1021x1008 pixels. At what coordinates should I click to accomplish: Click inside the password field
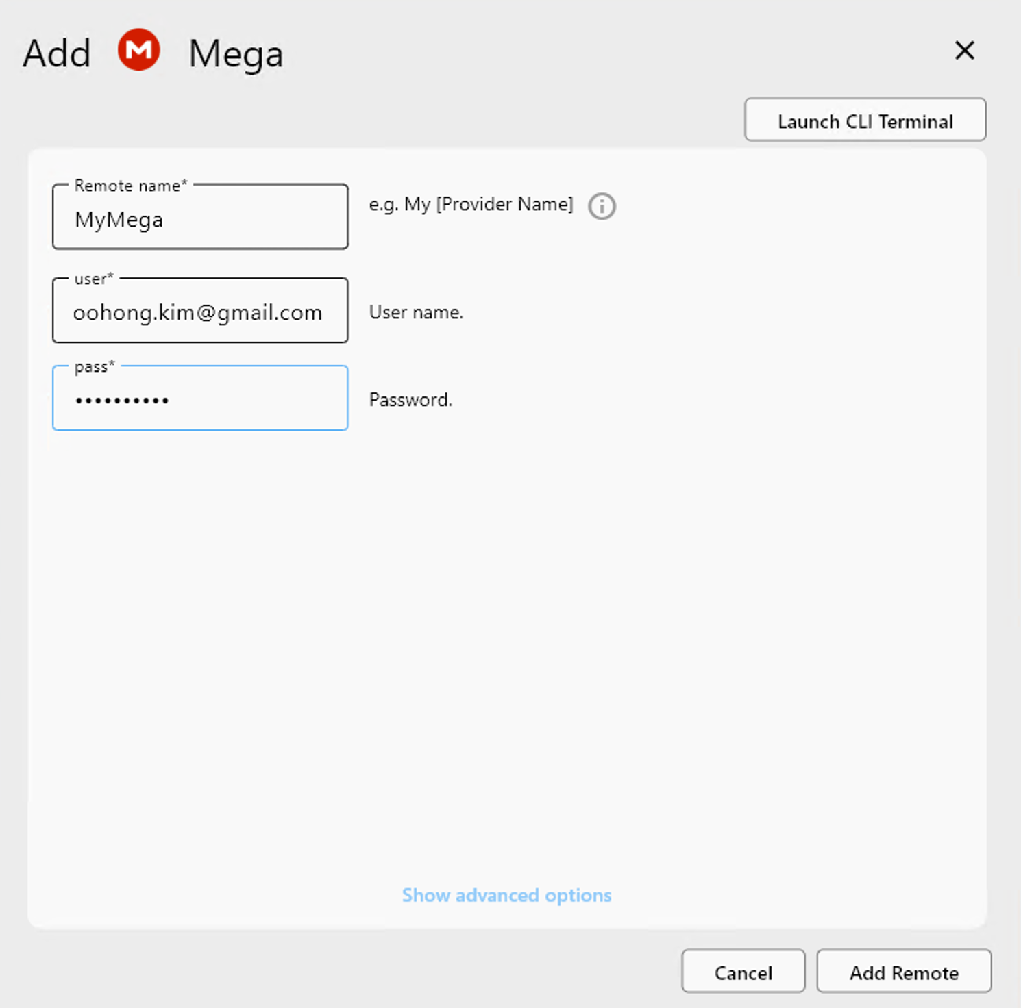[199, 399]
